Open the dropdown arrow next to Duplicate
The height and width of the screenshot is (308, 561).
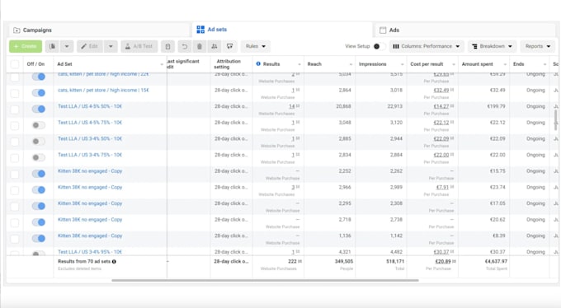[x=67, y=46]
